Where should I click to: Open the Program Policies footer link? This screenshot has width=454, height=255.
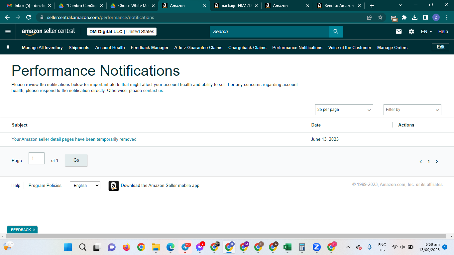point(45,186)
